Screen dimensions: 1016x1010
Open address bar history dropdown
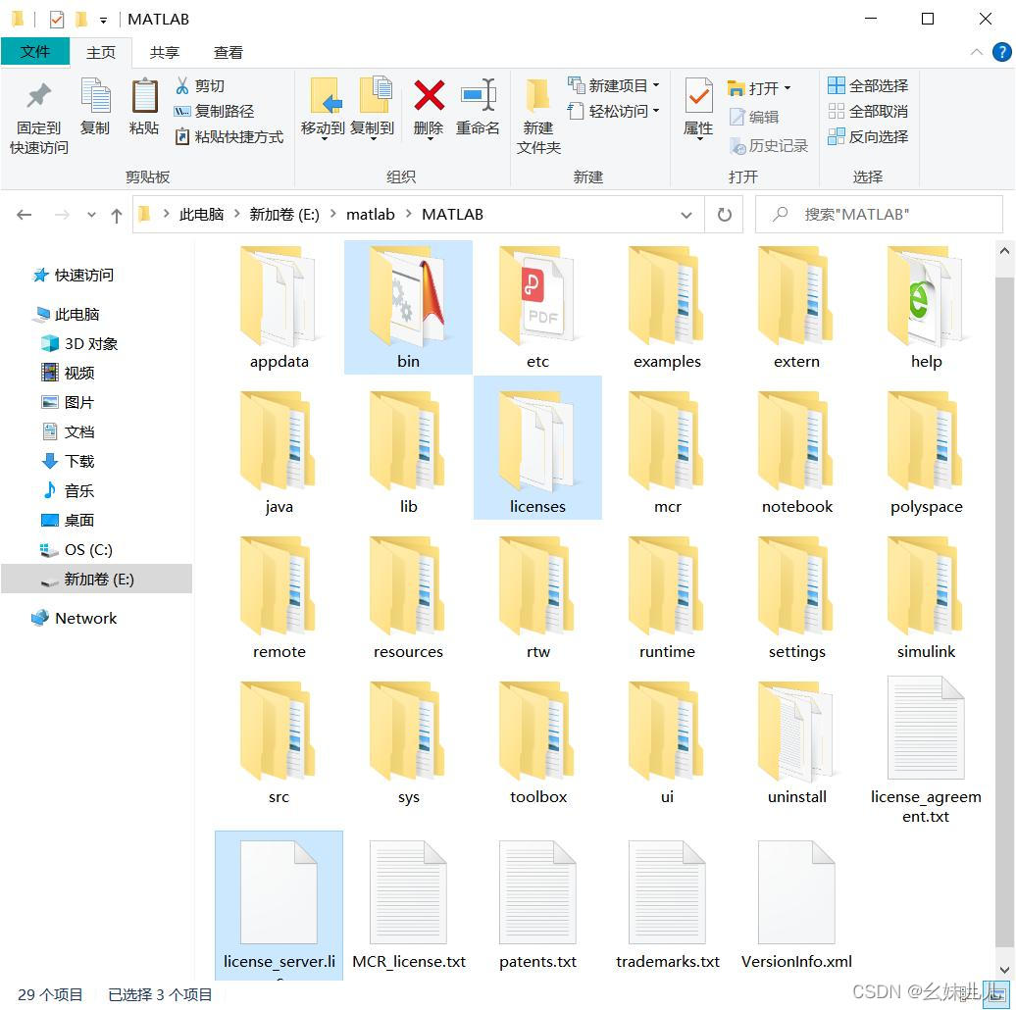click(686, 215)
